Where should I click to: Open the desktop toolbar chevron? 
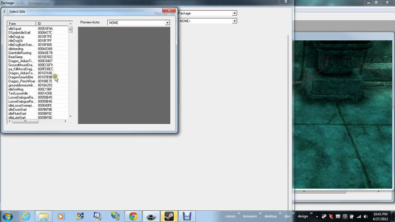coord(280,213)
